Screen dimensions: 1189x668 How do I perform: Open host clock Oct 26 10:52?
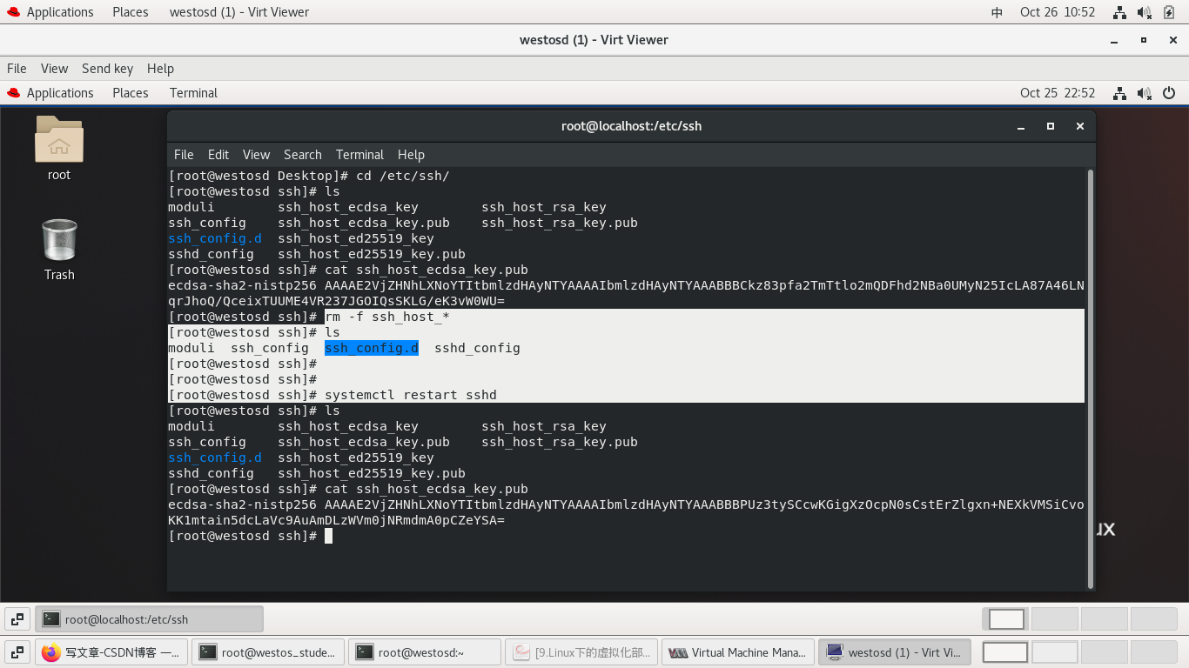pos(1058,12)
